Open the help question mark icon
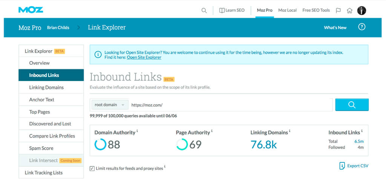386x179 pixels. [361, 27]
